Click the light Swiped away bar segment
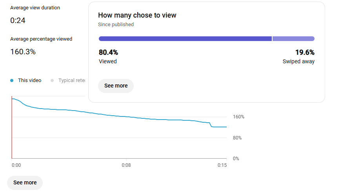The width and height of the screenshot is (342, 193). point(294,39)
